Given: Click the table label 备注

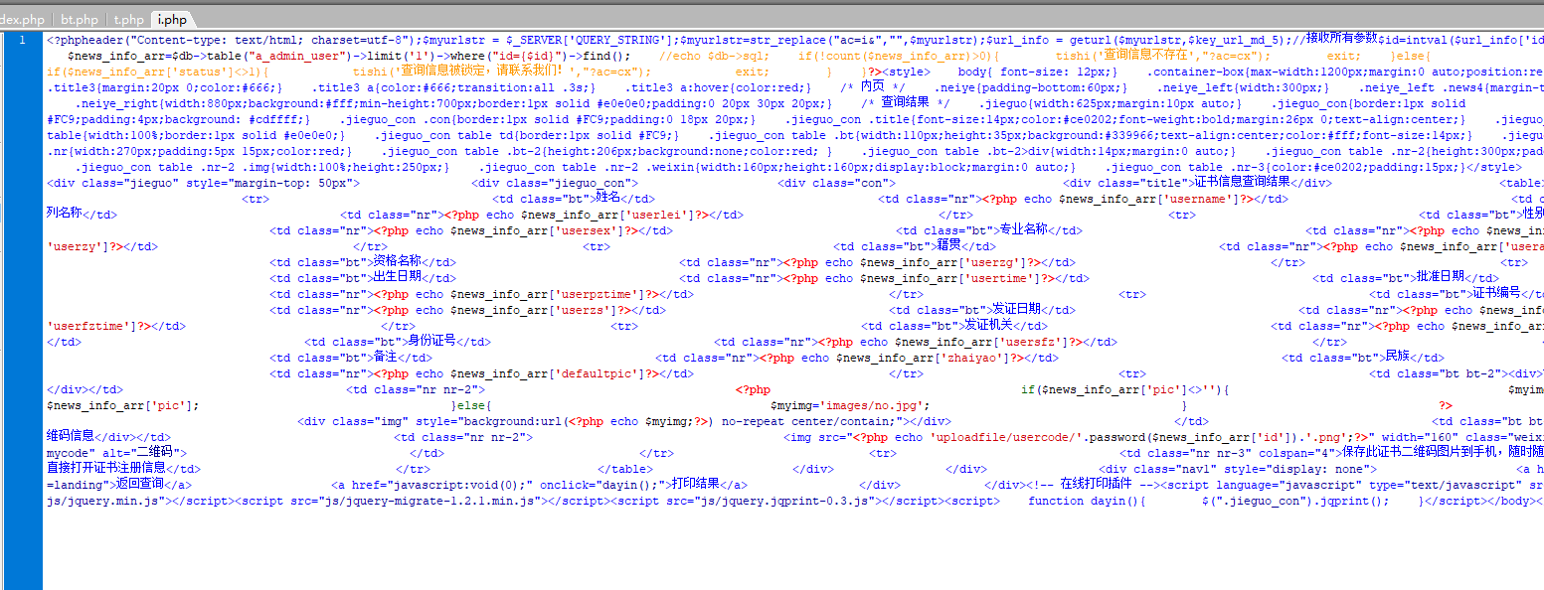Looking at the screenshot, I should (385, 358).
